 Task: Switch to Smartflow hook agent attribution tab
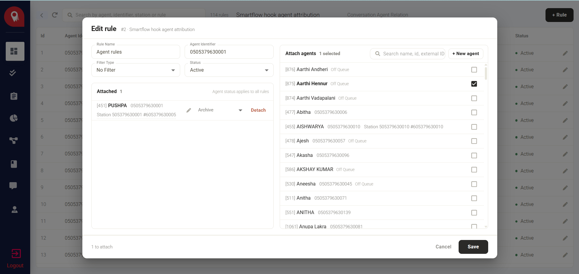pos(278,15)
